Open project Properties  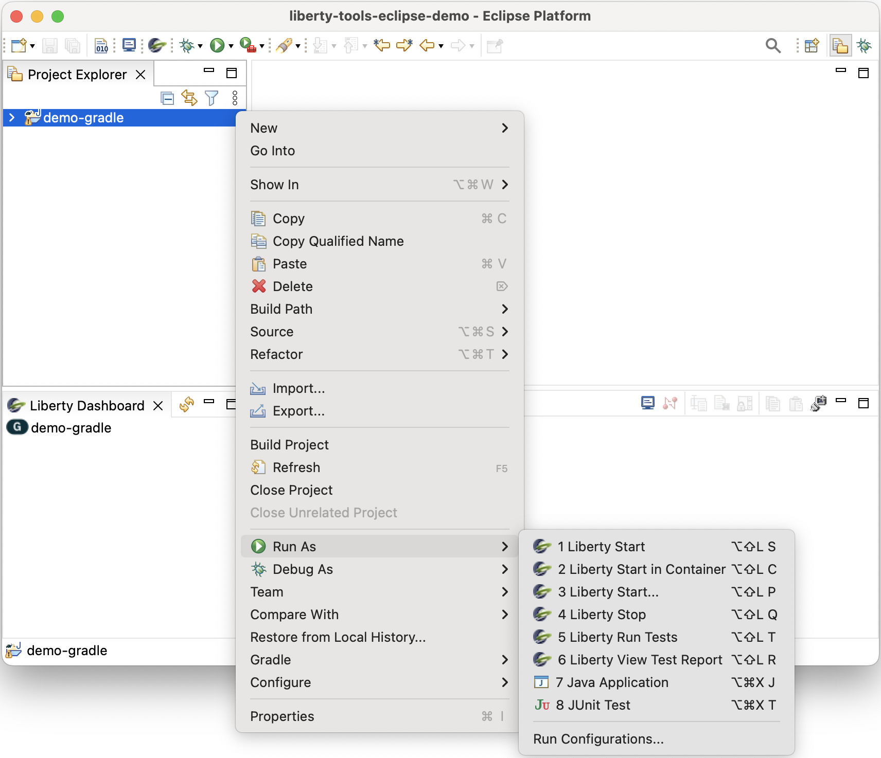tap(379, 716)
